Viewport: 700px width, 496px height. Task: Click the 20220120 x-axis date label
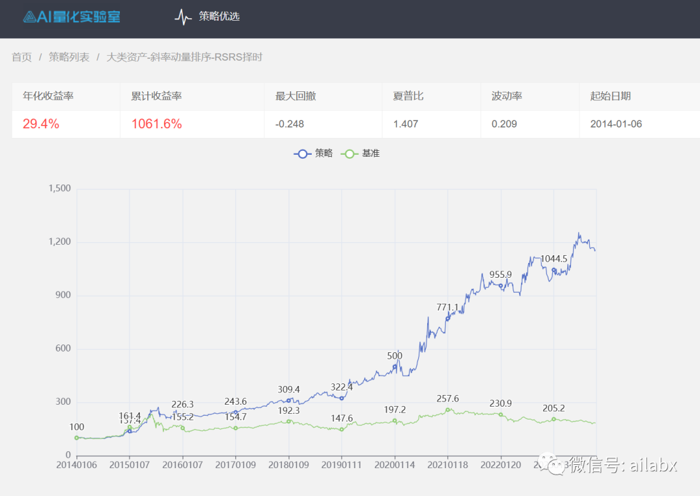(501, 465)
